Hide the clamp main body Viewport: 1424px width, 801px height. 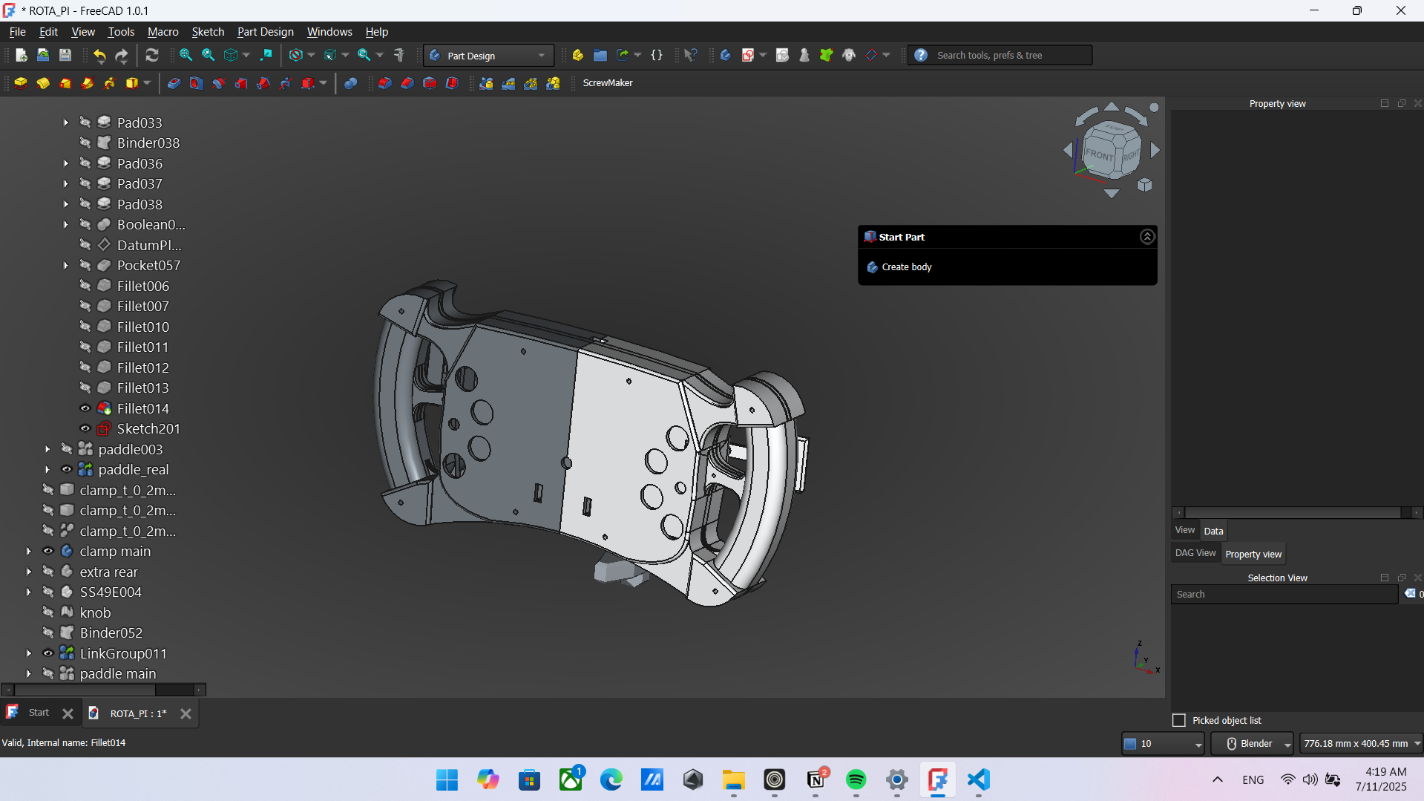(48, 551)
